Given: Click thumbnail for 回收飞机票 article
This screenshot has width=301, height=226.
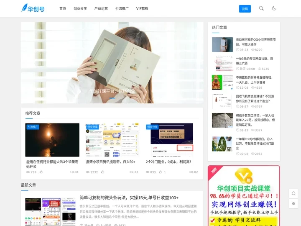Looking at the screenshot, I should 222,101.
